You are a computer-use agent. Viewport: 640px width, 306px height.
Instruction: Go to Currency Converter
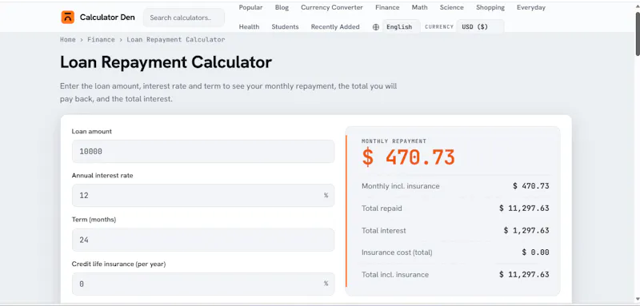tap(332, 7)
